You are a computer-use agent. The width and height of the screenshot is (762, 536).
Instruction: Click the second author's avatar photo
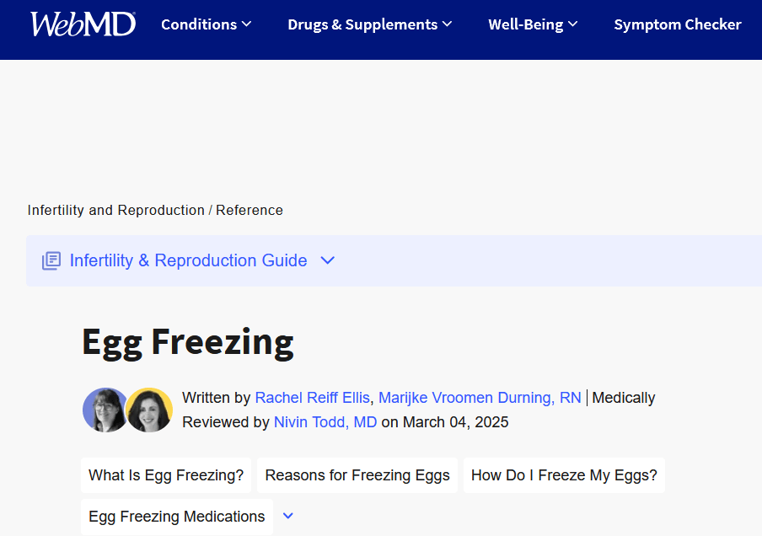(149, 410)
